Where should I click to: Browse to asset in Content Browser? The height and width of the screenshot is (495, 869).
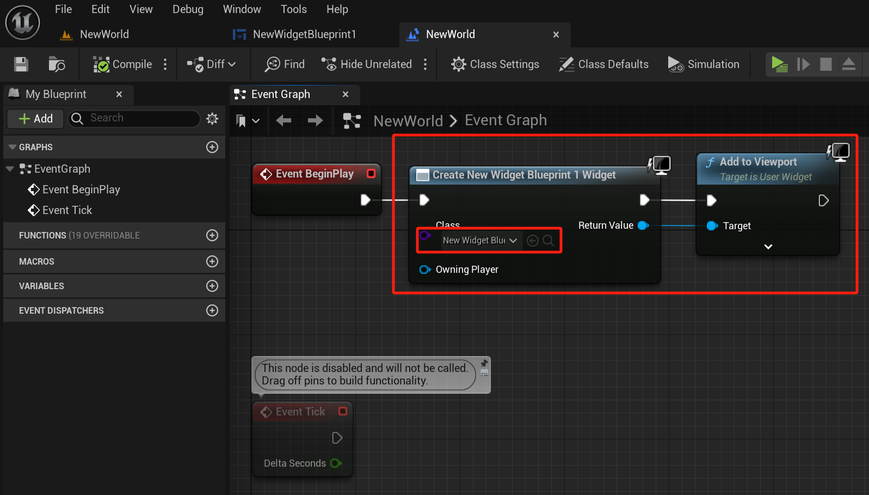point(57,64)
